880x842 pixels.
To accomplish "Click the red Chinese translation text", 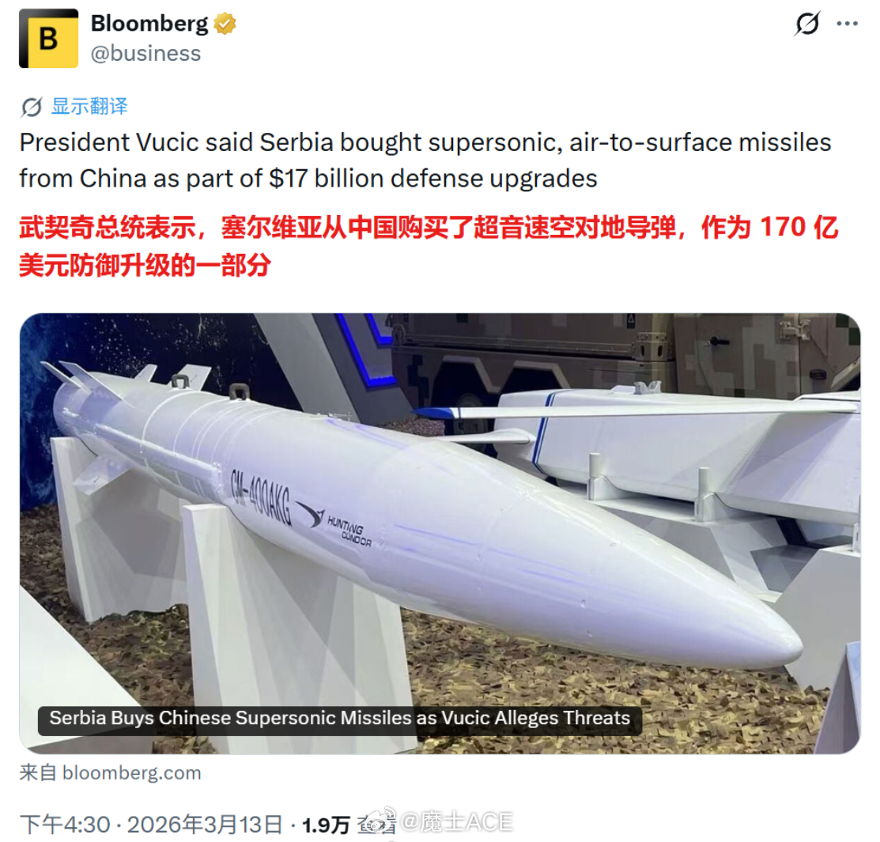I will click(429, 246).
